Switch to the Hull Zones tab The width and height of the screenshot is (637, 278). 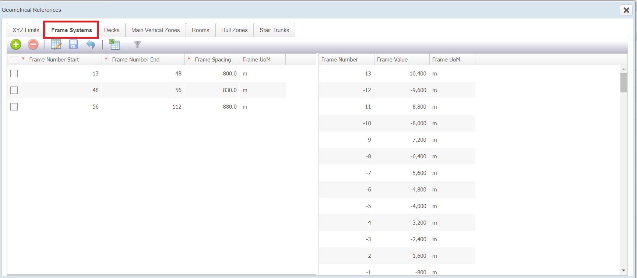pos(235,30)
